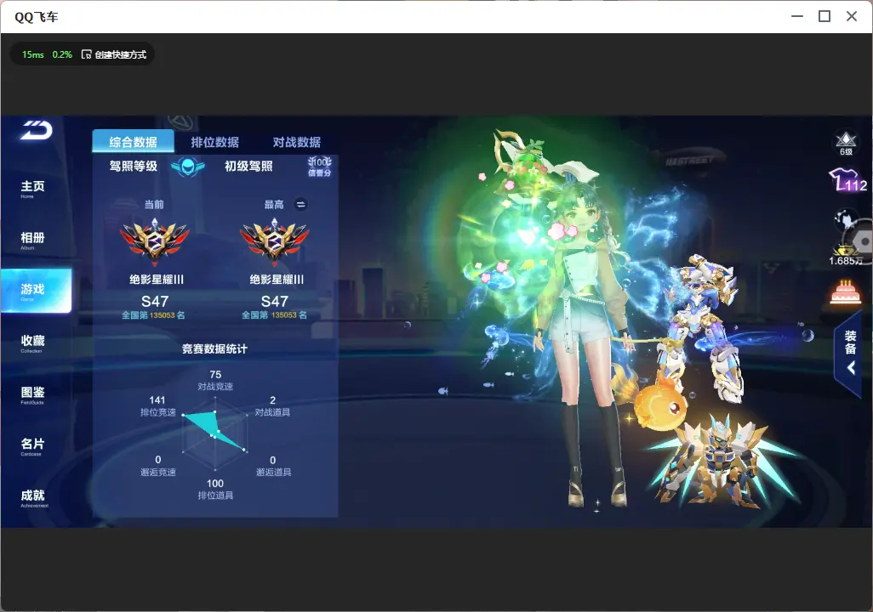Image resolution: width=873 pixels, height=612 pixels.
Task: Click the 竞赛数据统计 heading
Action: [x=214, y=348]
